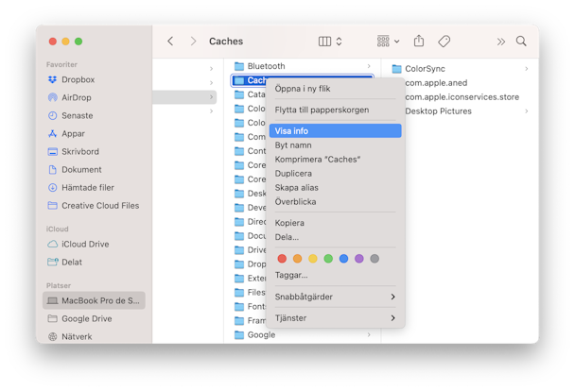Expand the Bluetooth folder chevron
The image size is (575, 391).
[x=369, y=66]
